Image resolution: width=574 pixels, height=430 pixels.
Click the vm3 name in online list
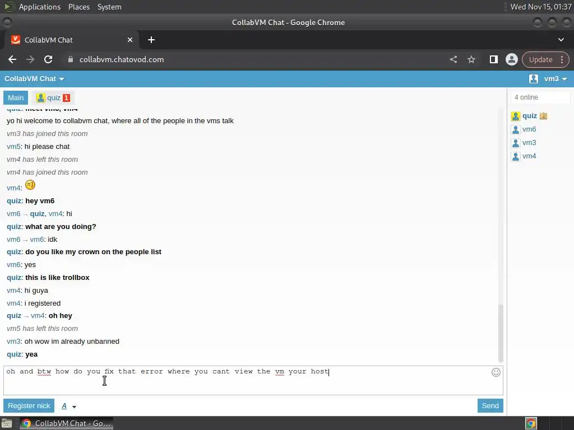point(529,143)
